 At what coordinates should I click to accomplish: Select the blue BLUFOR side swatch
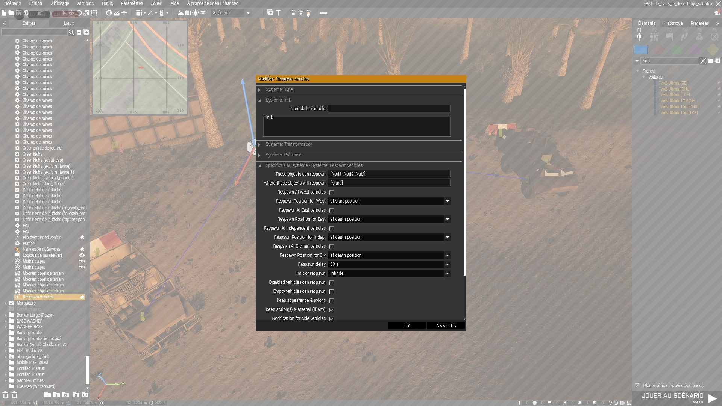pyautogui.click(x=641, y=50)
